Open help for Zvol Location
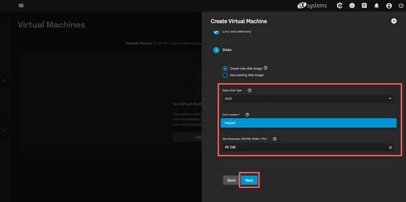Viewport: 406px width, 202px height. click(x=247, y=115)
